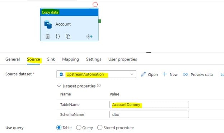Click the TableName property label
Image resolution: width=224 pixels, height=133 pixels.
click(x=70, y=104)
